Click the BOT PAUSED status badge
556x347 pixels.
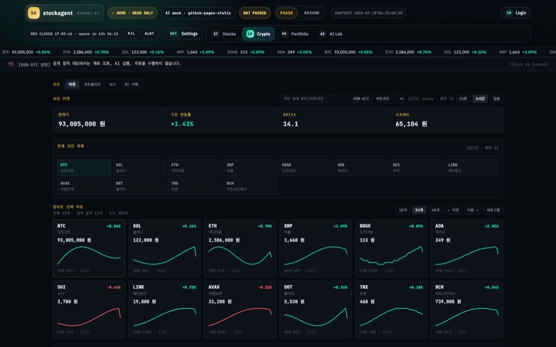click(255, 13)
